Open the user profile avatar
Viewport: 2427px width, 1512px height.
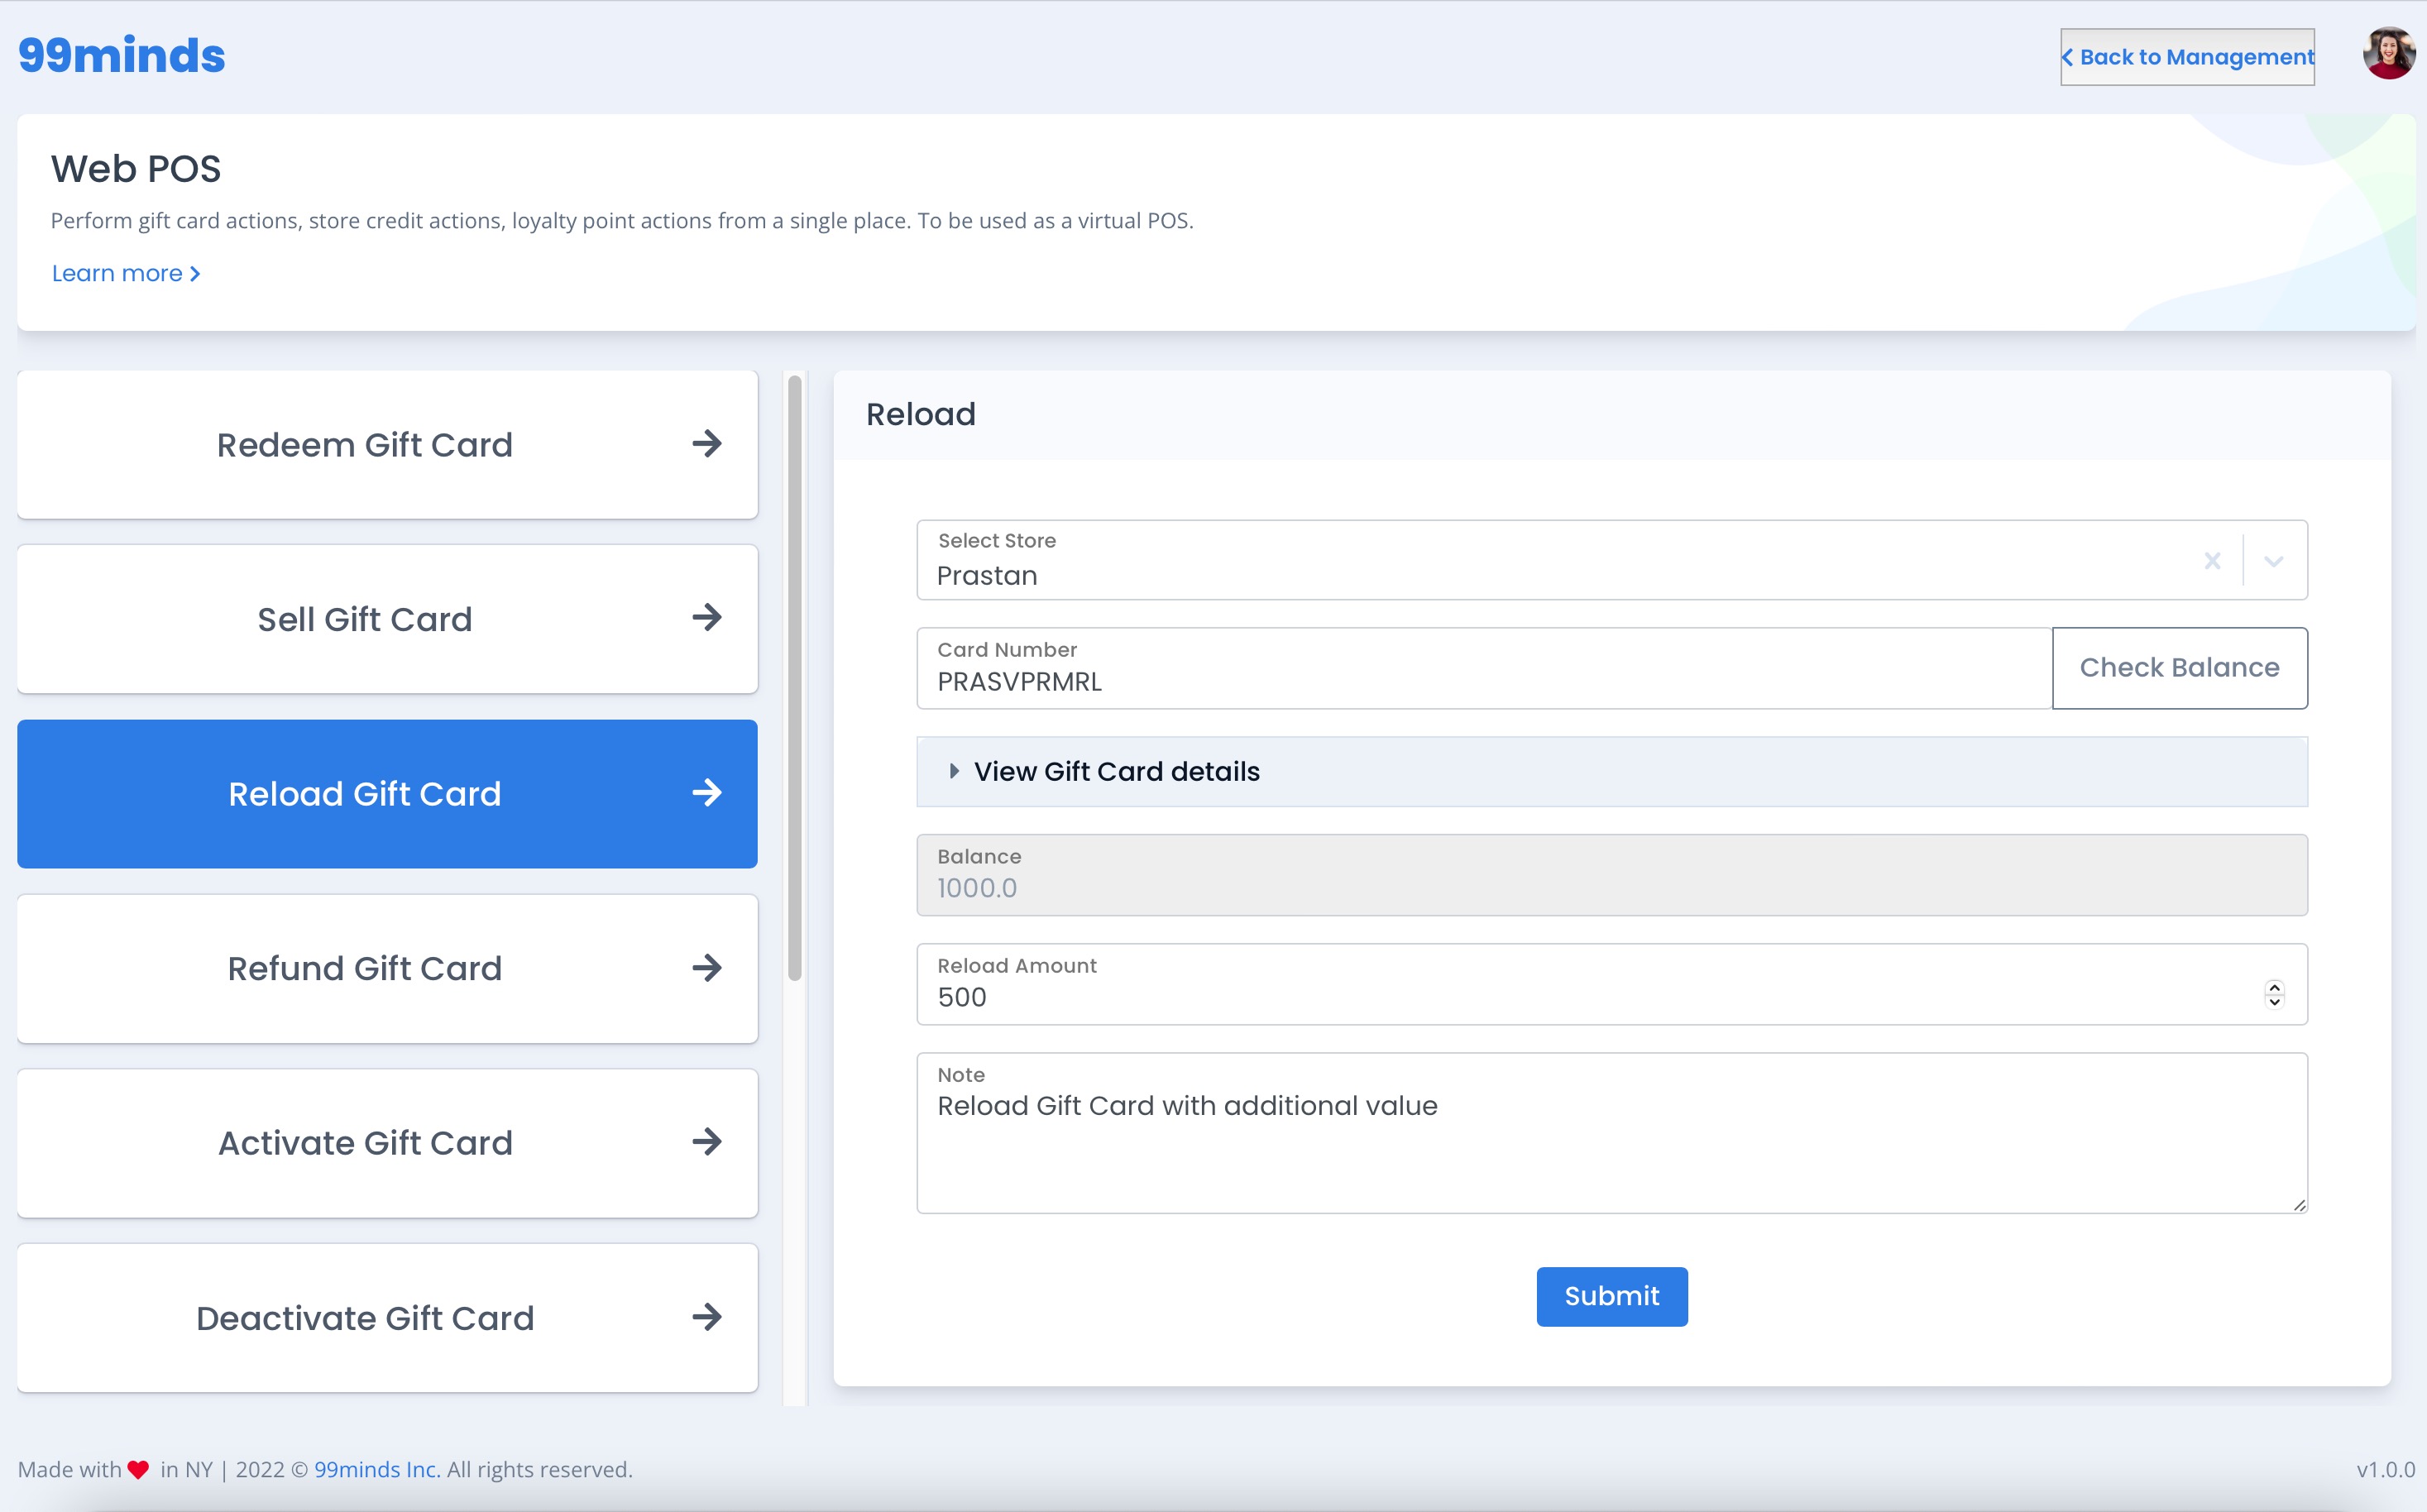pos(2388,54)
